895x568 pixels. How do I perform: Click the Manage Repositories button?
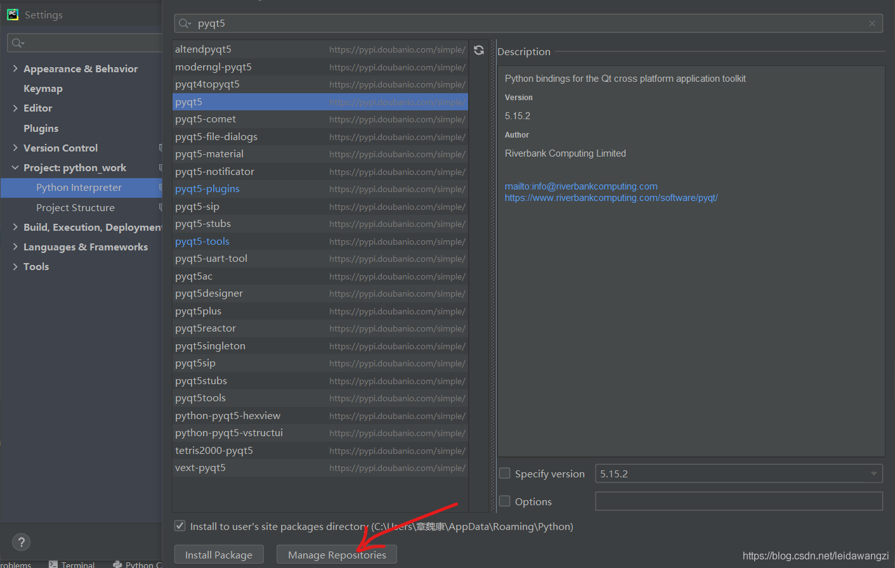(x=337, y=555)
